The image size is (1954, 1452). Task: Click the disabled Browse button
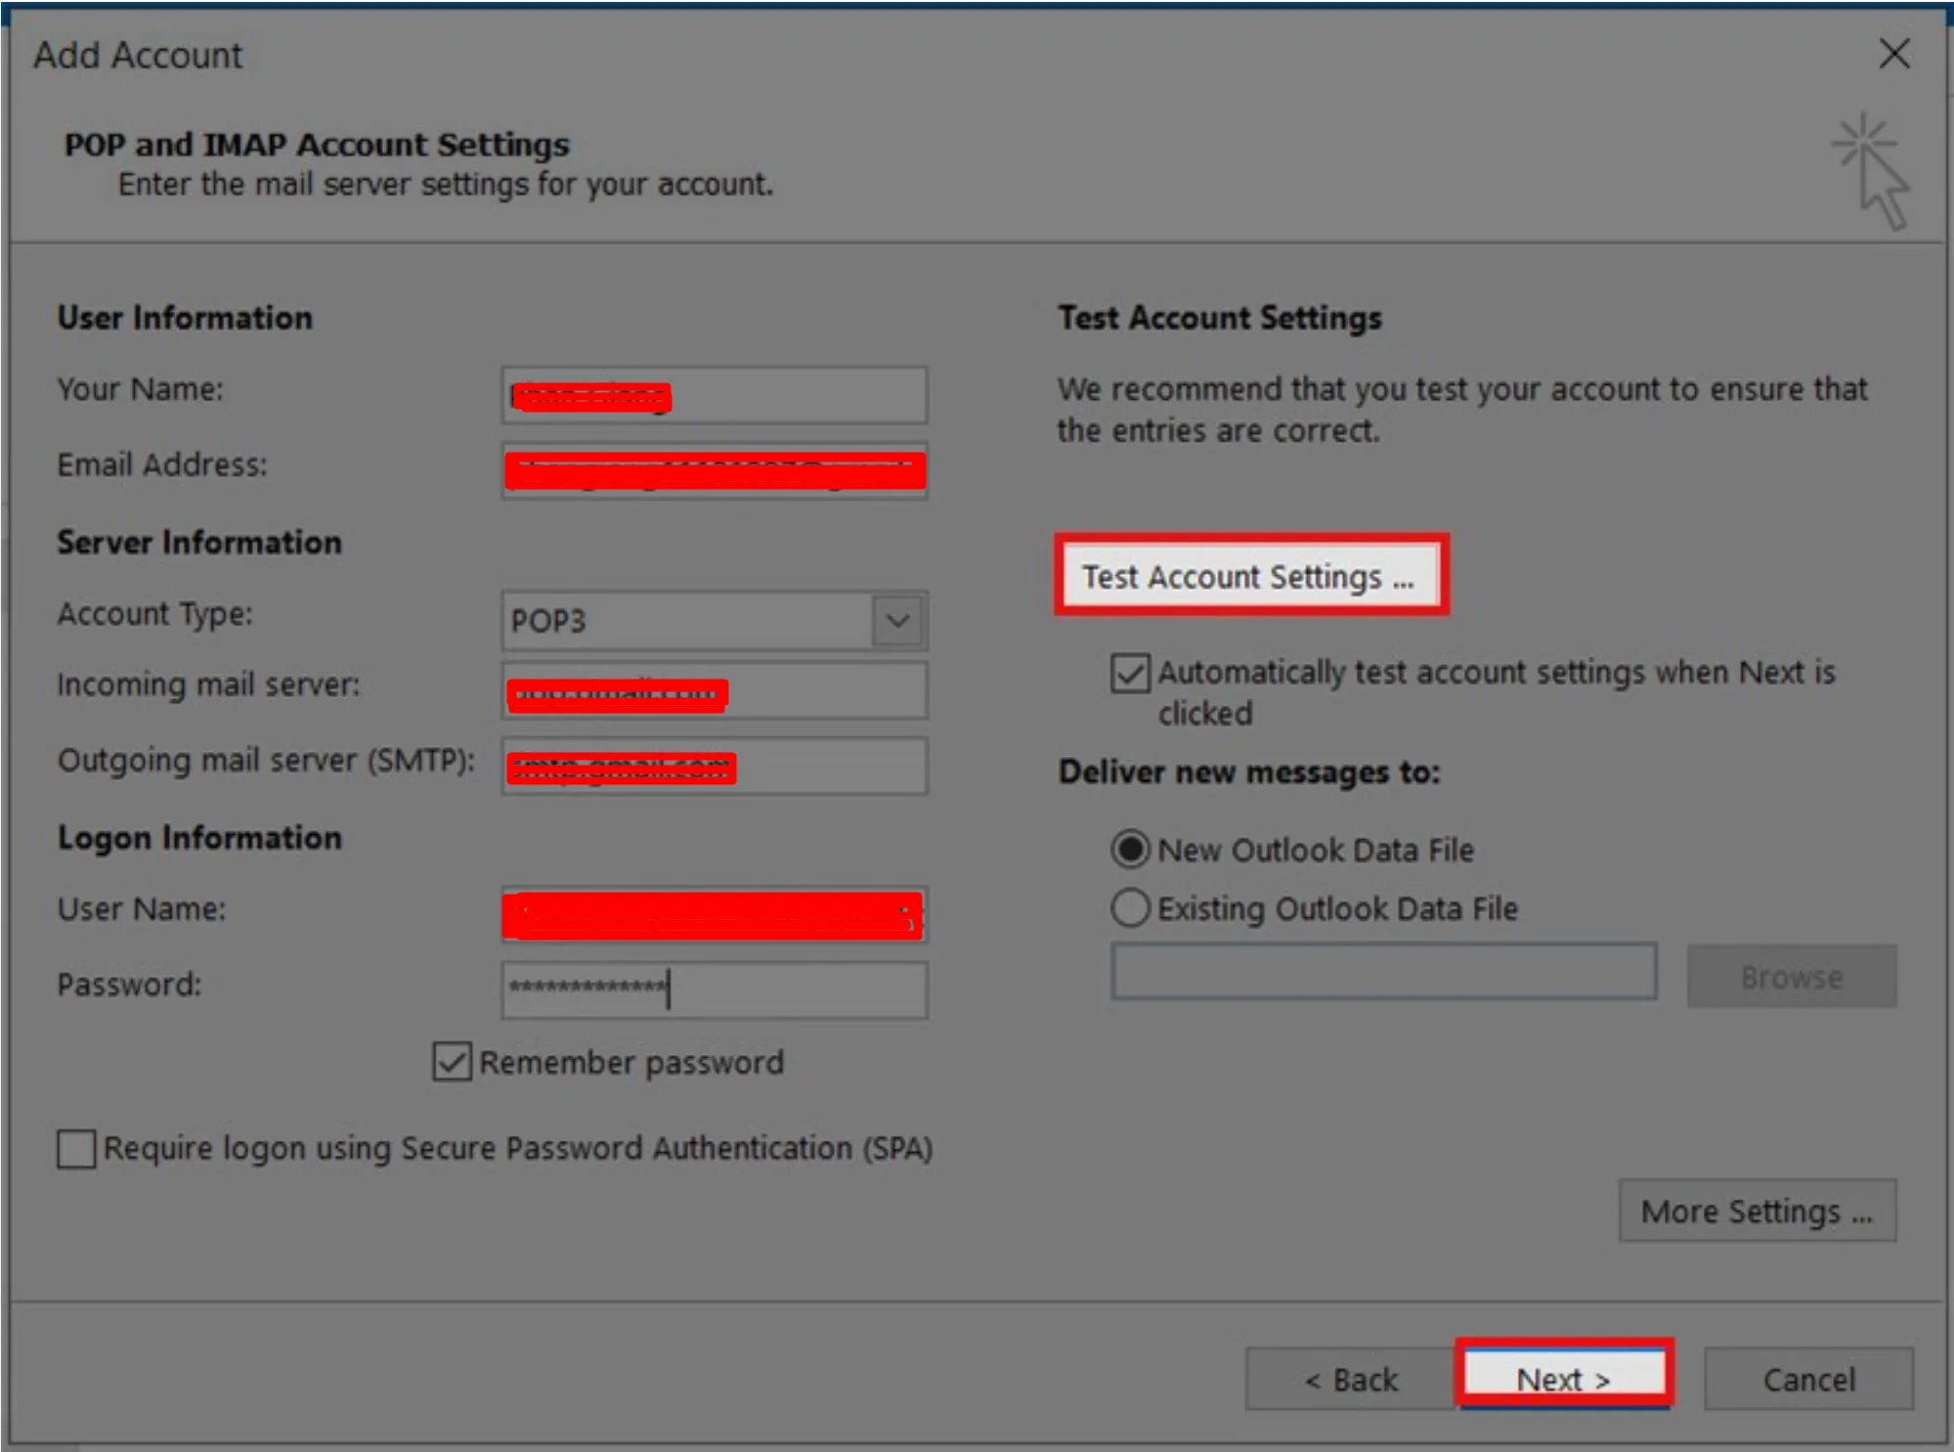point(1791,975)
